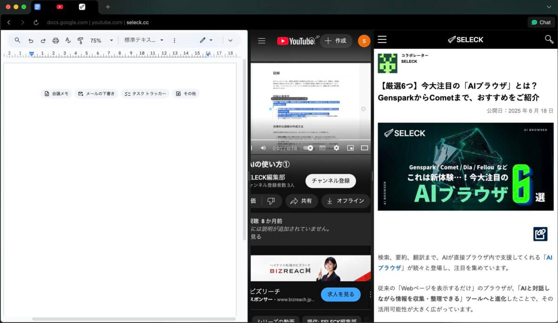
Task: Click the Docs horizontal scrollbar
Action: point(134,319)
